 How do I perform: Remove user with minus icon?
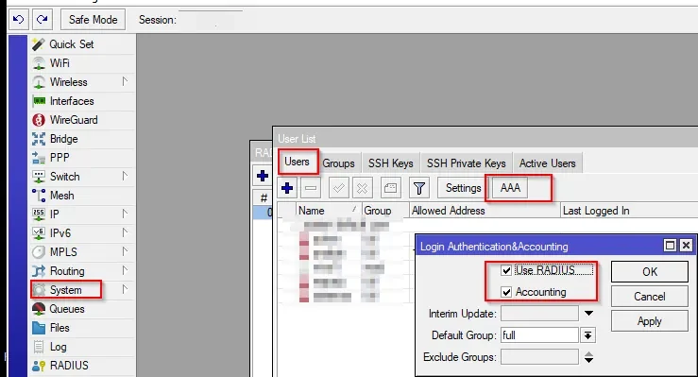pos(311,188)
